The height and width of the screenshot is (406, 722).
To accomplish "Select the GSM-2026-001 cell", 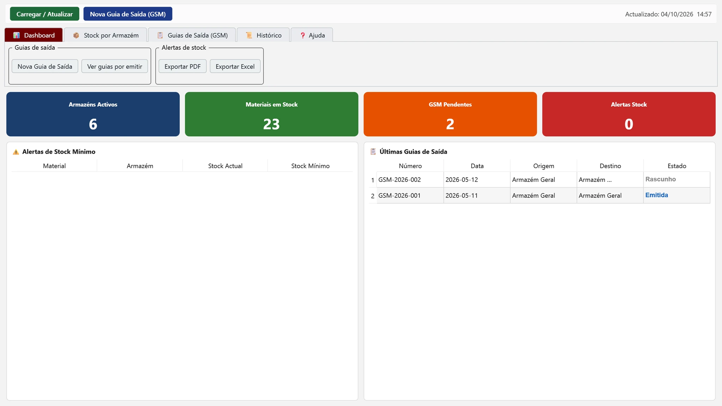I will 410,196.
